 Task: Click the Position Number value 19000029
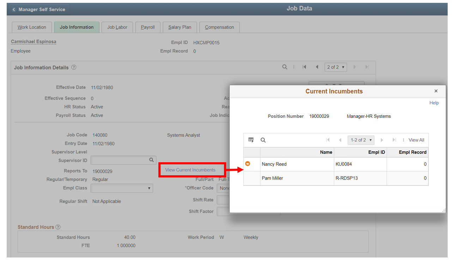click(319, 116)
